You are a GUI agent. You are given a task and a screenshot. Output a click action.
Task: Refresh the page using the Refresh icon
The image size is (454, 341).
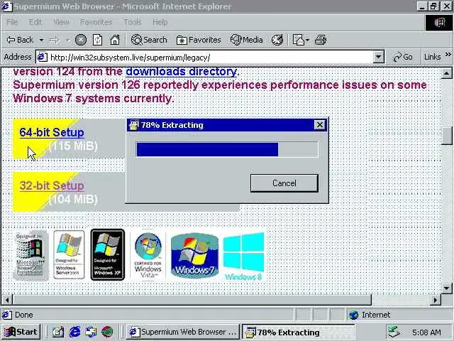pyautogui.click(x=98, y=40)
